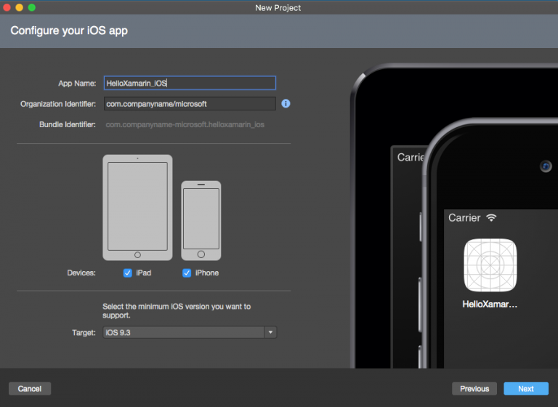Click the Carrier text in phone preview

tap(464, 217)
